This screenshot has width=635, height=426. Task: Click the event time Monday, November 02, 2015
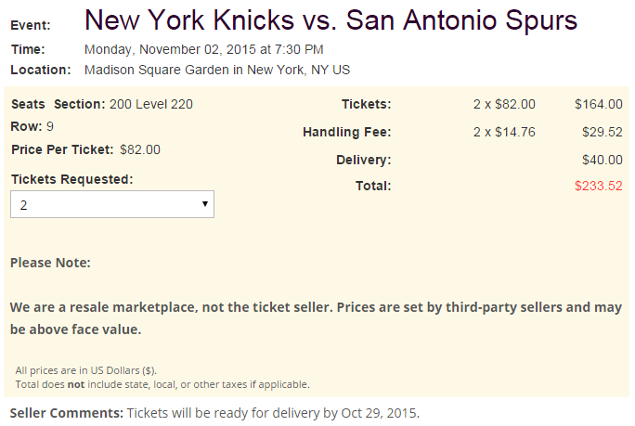click(x=203, y=49)
